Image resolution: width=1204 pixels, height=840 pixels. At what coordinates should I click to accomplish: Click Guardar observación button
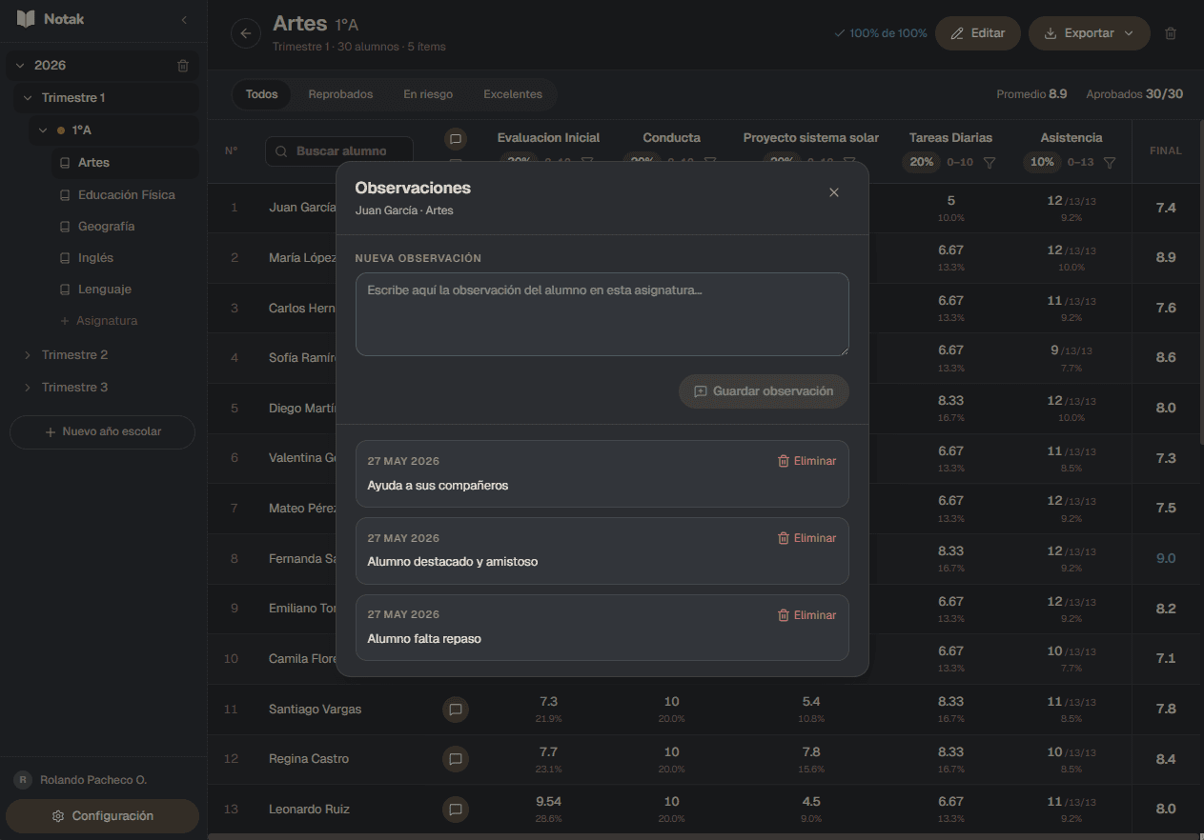point(764,391)
